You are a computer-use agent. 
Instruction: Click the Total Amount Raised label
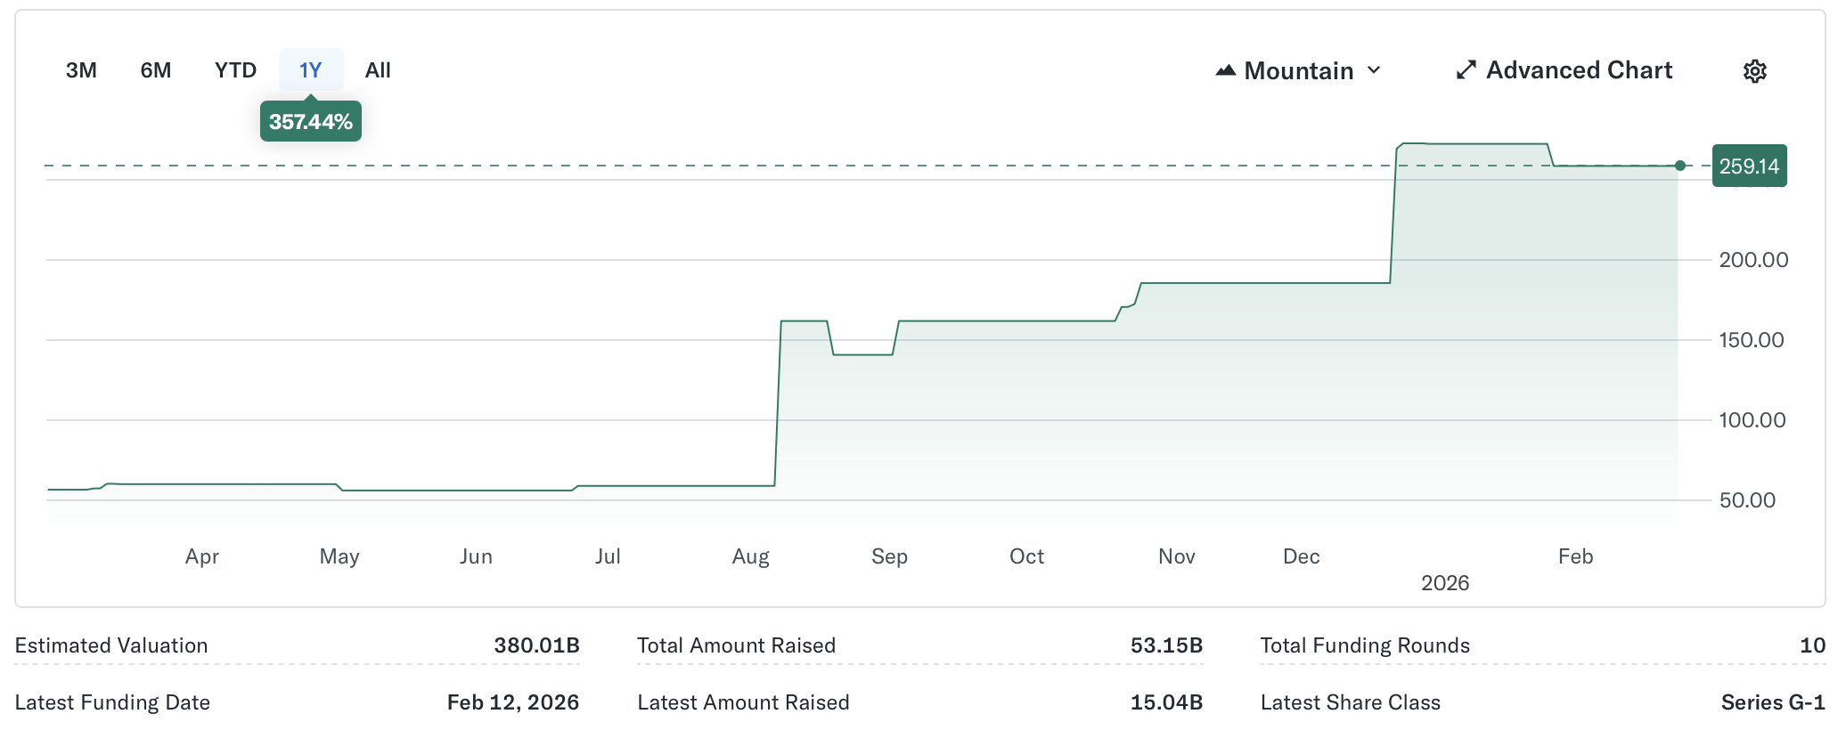[x=736, y=645]
